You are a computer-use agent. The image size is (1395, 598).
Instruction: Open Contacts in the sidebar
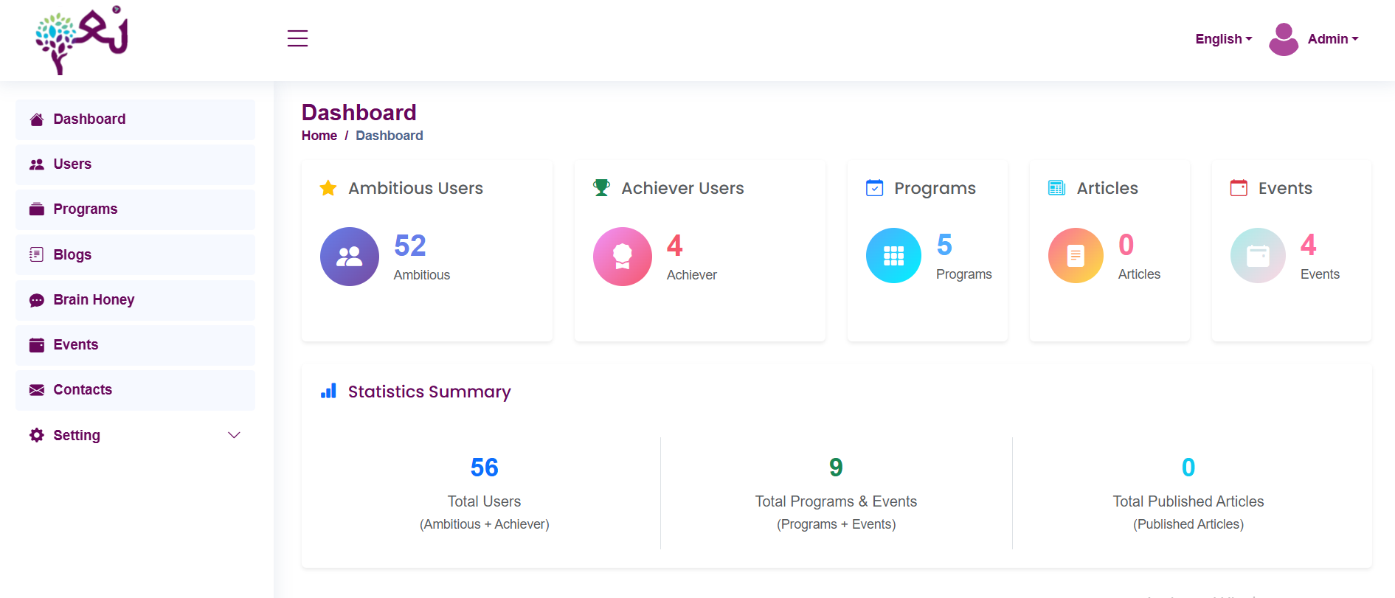coord(136,390)
